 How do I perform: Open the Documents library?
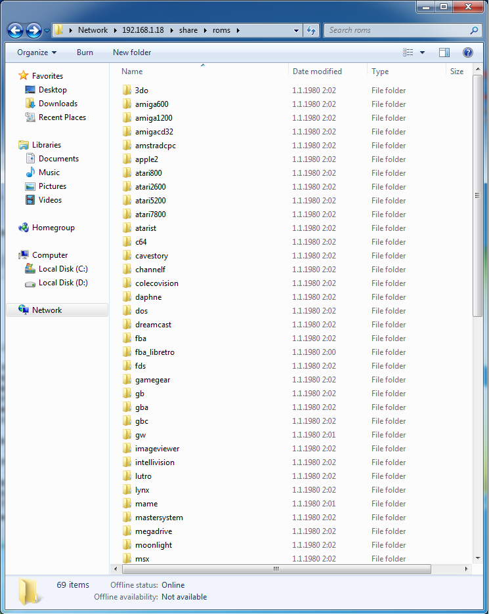point(59,159)
